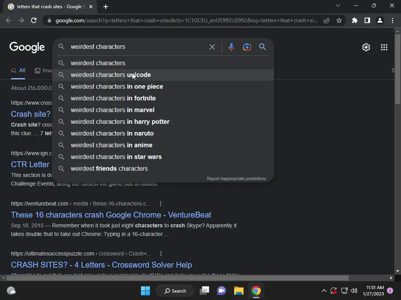
Task: Open the Google apps grid icon
Action: tap(384, 47)
